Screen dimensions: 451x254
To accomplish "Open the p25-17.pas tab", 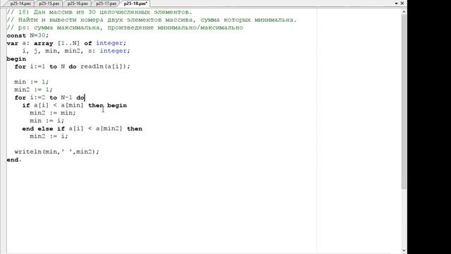I will (106, 4).
